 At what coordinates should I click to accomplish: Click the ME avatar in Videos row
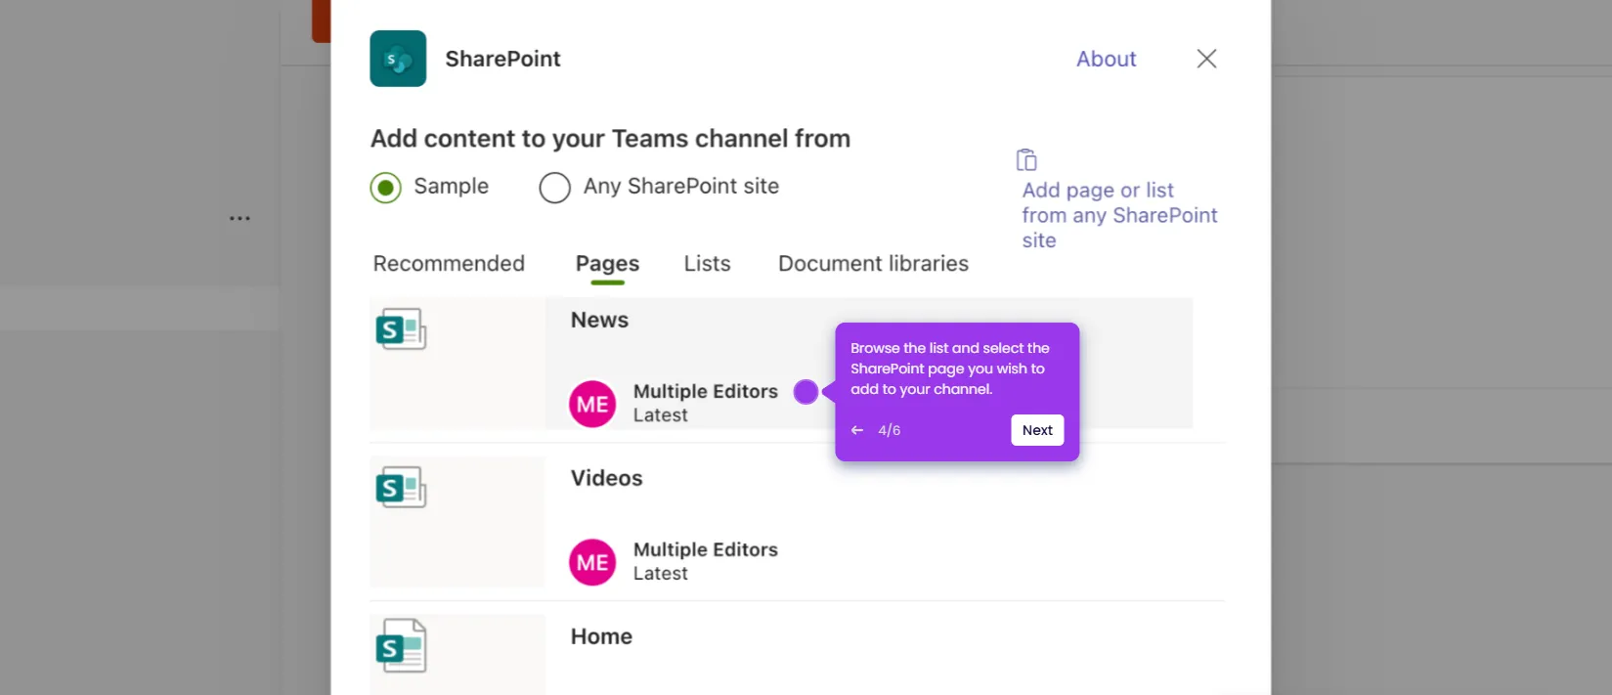click(592, 563)
